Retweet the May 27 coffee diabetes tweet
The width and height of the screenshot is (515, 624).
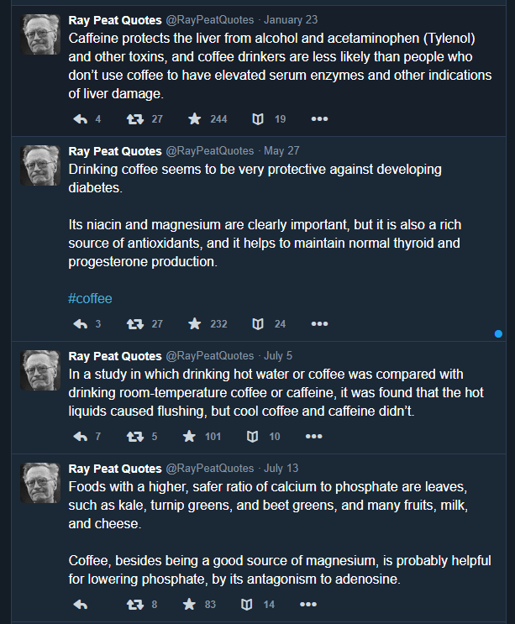pos(134,323)
